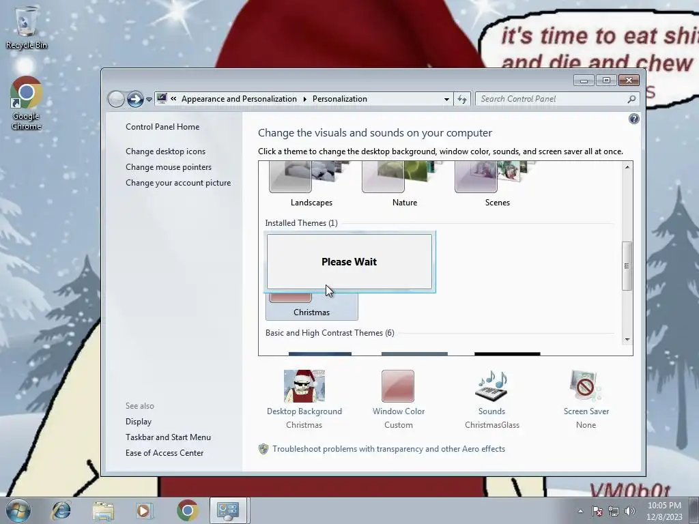Viewport: 699px width, 524px height.
Task: Click the Window Color text link
Action: (399, 411)
